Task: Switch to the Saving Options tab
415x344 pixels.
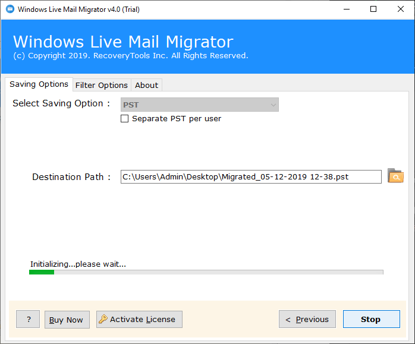Action: (x=39, y=84)
